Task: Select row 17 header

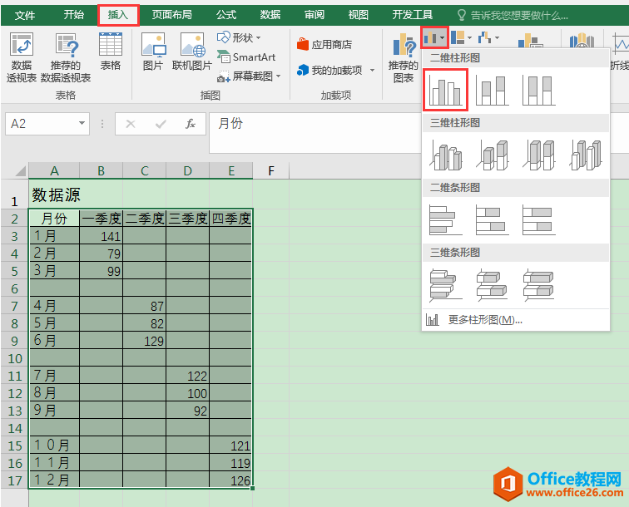Action: tap(14, 480)
